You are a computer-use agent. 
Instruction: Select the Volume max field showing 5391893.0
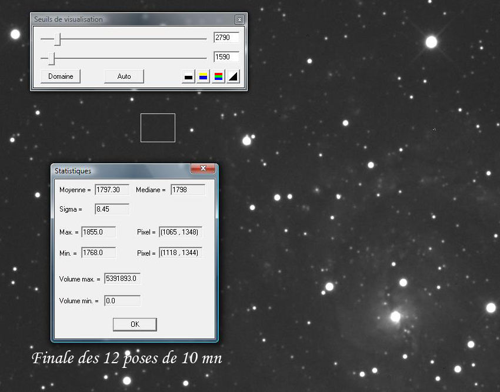[122, 278]
